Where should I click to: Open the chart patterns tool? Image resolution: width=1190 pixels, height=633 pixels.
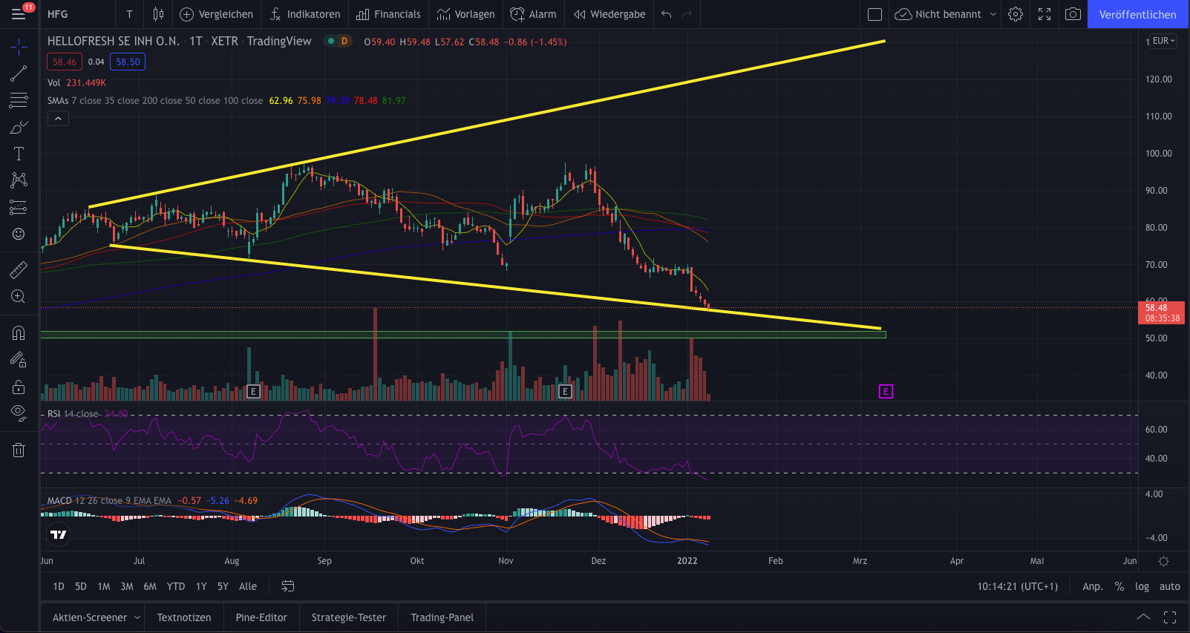point(19,180)
